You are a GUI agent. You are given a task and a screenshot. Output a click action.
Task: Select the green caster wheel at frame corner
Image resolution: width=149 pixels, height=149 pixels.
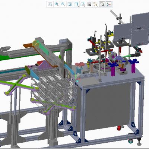point(131,141)
